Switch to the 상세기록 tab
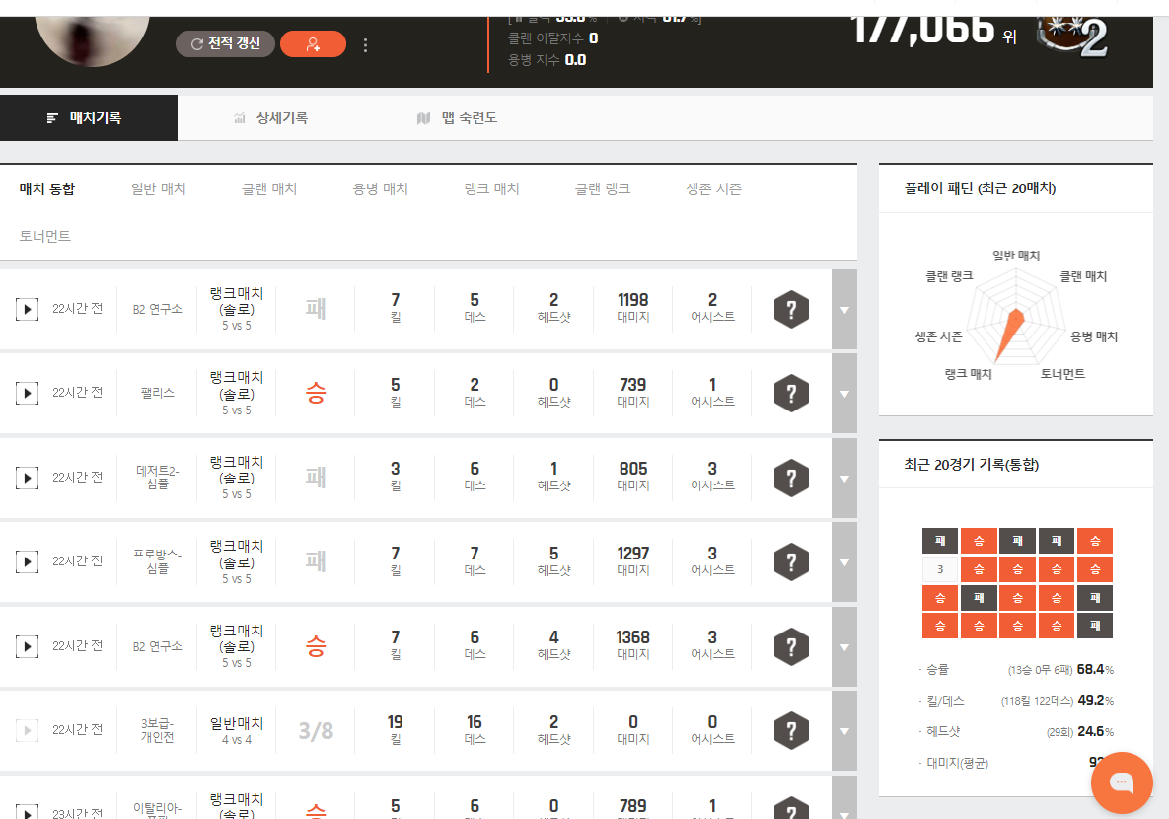The height and width of the screenshot is (819, 1169). coord(270,118)
